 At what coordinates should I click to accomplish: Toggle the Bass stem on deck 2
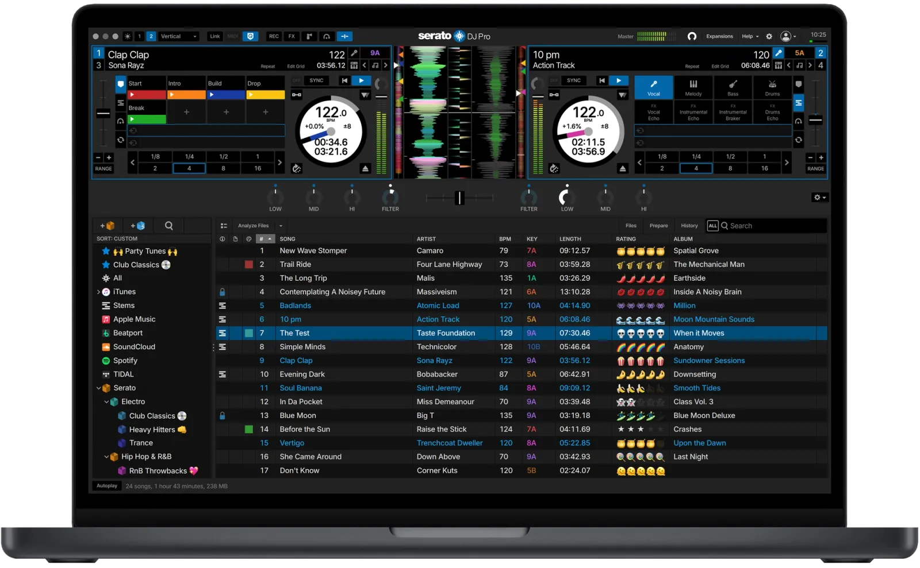click(733, 87)
